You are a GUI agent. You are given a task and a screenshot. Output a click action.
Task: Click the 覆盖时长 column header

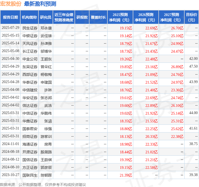click(98, 17)
